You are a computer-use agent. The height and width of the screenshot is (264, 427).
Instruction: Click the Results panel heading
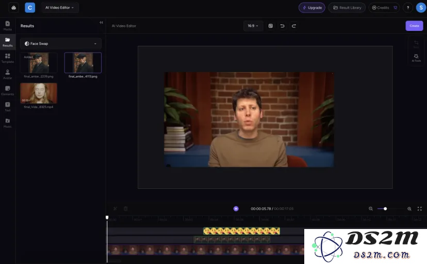[x=27, y=26]
